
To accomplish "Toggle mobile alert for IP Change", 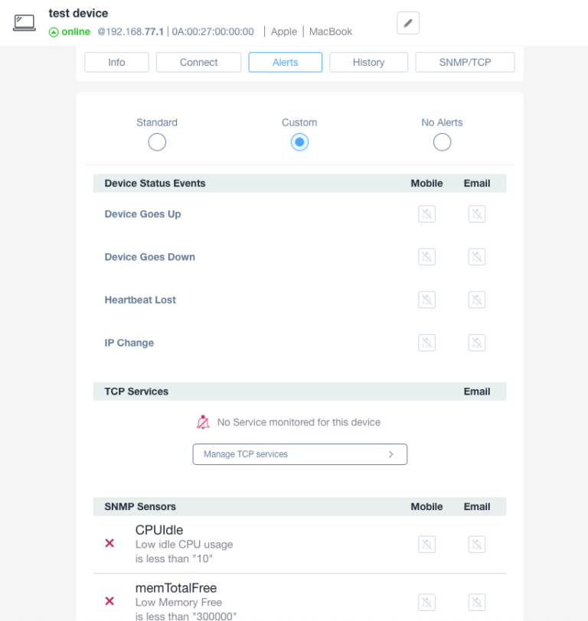I will click(x=426, y=343).
